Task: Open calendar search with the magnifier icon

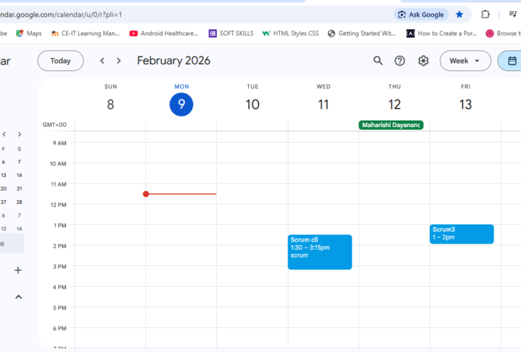Action: point(378,61)
